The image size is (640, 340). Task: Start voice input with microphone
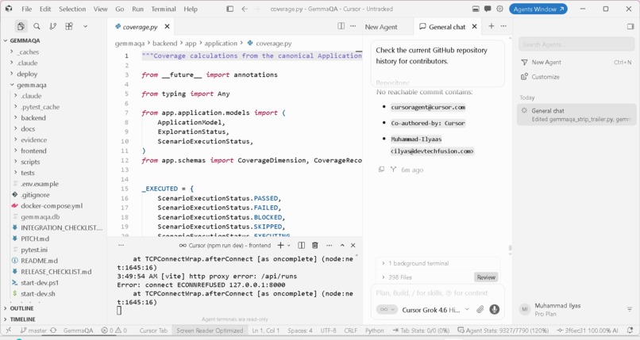click(x=494, y=309)
